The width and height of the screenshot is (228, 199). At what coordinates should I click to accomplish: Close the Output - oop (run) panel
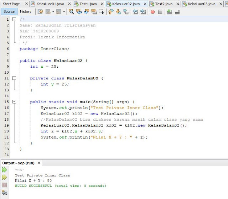[39, 163]
